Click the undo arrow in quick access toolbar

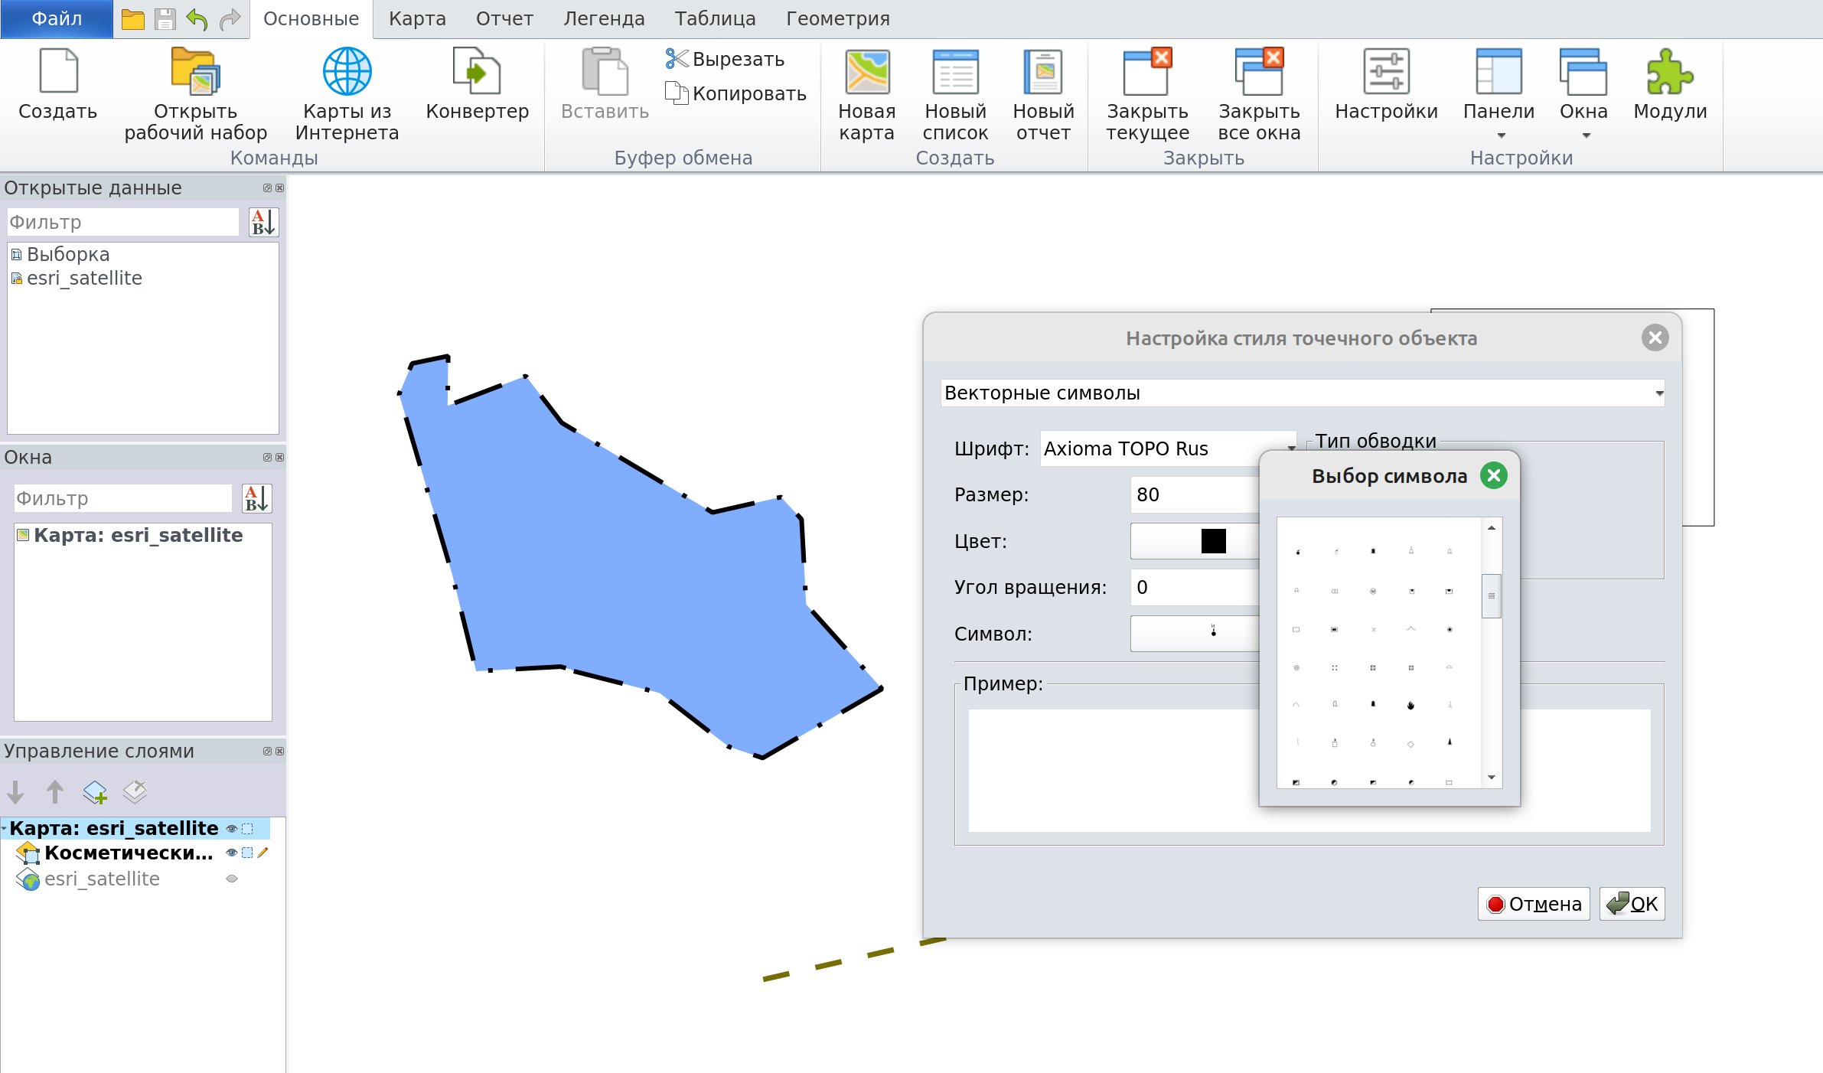(x=197, y=19)
